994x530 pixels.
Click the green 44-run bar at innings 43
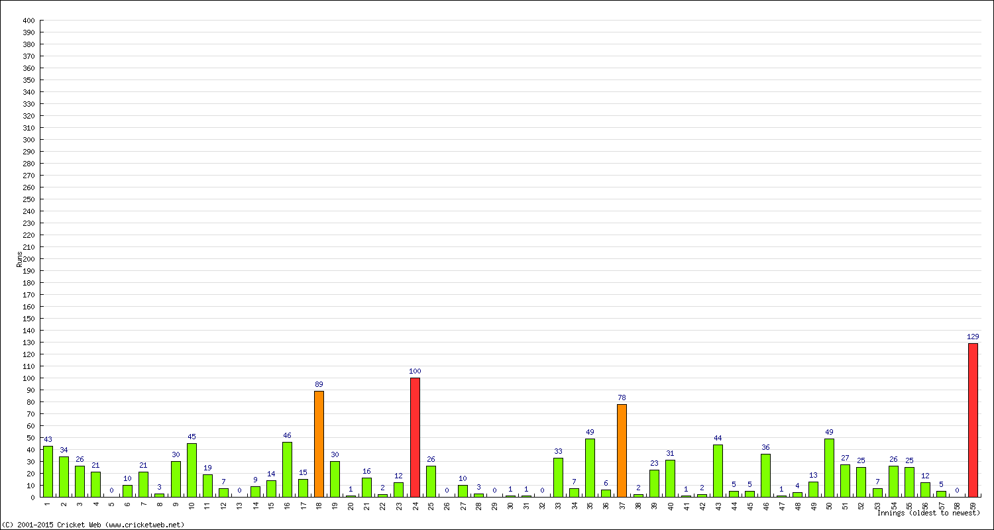tap(718, 471)
